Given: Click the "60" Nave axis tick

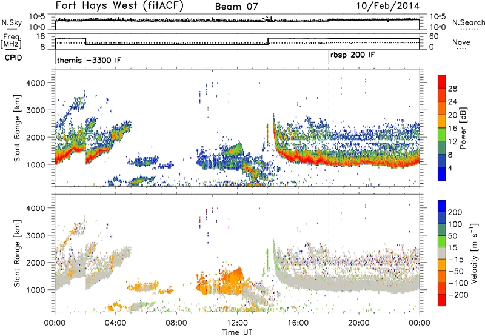Looking at the screenshot, I should [433, 36].
